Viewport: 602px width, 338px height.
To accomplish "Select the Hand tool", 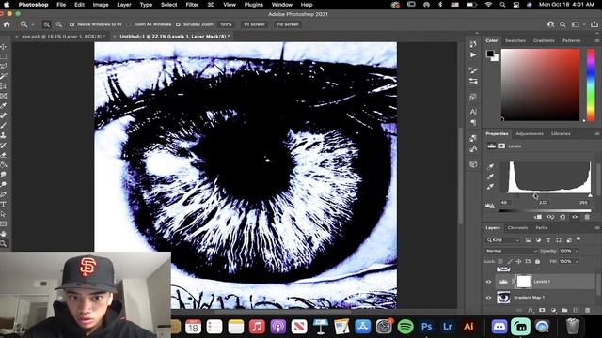I will click(4, 234).
